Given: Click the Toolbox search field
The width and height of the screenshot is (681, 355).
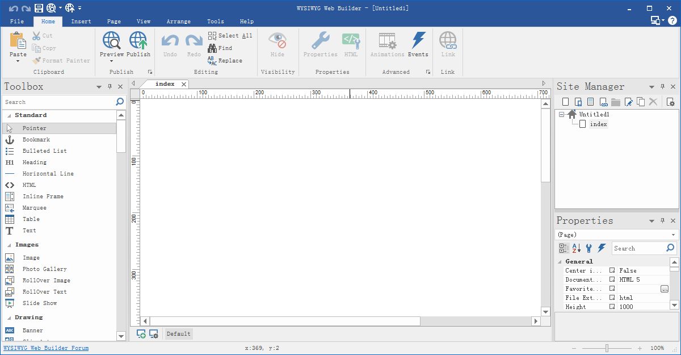Looking at the screenshot, I should point(58,102).
